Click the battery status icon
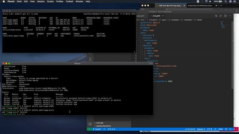The image size is (239, 134). point(220,1)
